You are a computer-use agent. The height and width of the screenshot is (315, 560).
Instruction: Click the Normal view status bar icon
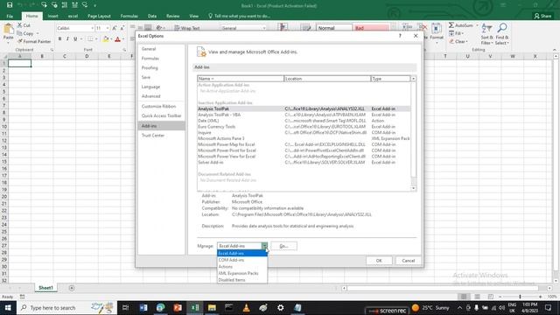coord(464,297)
